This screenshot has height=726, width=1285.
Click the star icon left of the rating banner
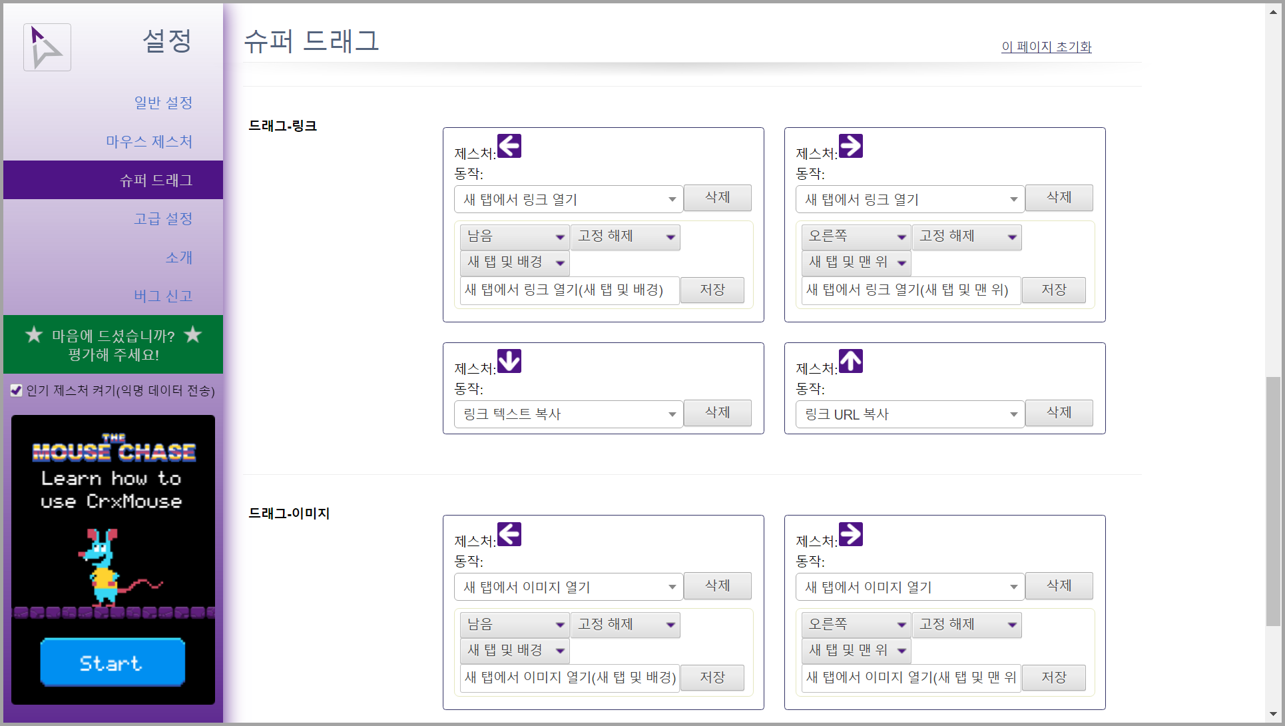click(x=34, y=334)
